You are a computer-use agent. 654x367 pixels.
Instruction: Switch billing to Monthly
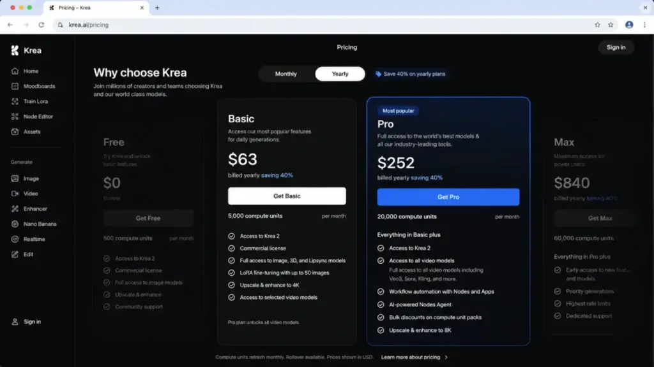pos(285,74)
